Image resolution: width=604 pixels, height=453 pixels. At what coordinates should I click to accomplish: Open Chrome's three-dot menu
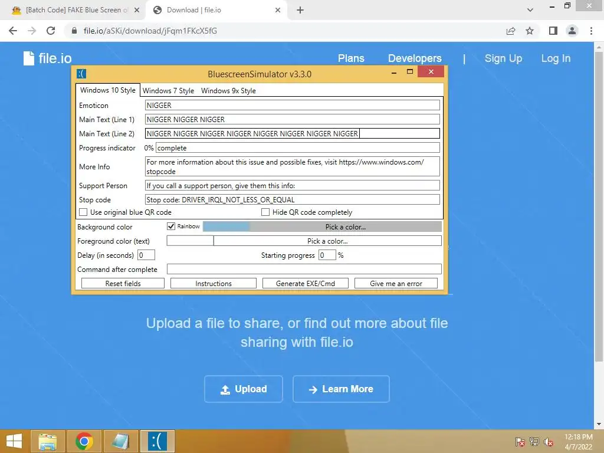point(591,31)
